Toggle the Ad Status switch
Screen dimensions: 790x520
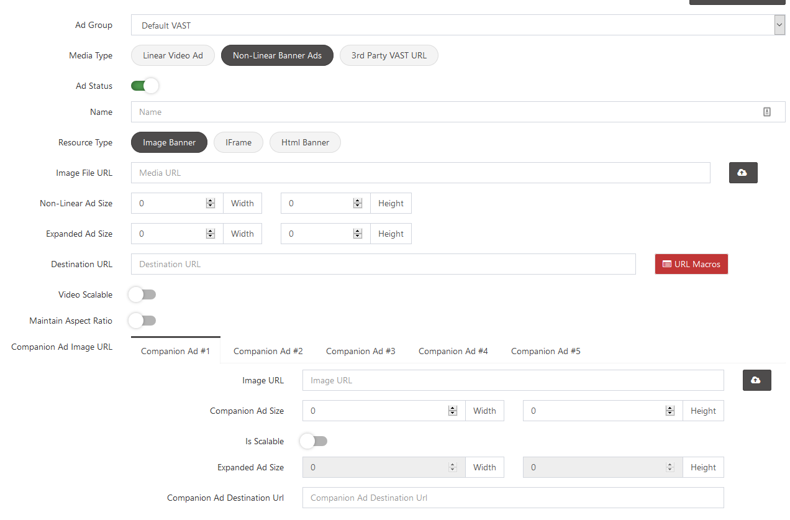click(145, 86)
